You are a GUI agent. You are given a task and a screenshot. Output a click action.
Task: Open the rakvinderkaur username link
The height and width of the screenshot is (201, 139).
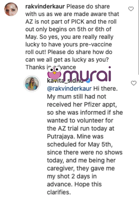coord(45,6)
